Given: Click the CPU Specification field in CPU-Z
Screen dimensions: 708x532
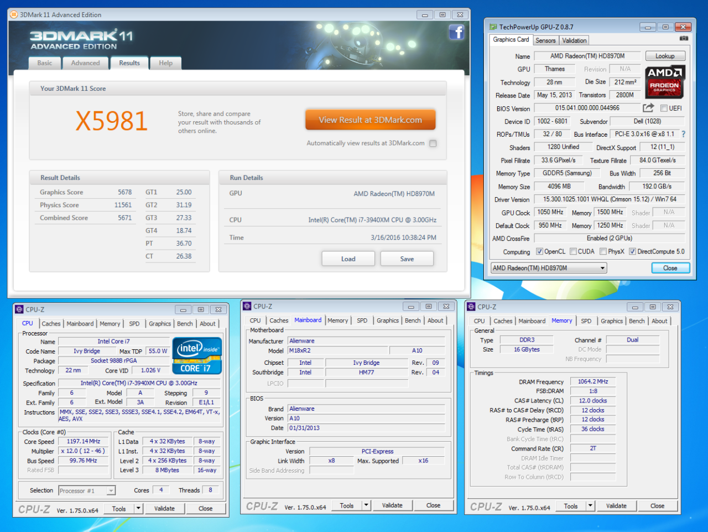Looking at the screenshot, I should coord(139,383).
